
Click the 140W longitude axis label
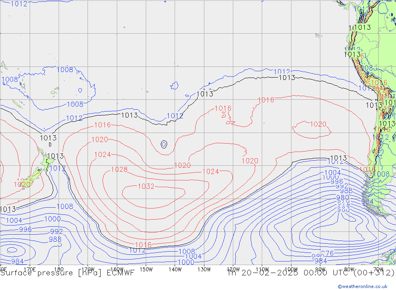[x=175, y=269]
